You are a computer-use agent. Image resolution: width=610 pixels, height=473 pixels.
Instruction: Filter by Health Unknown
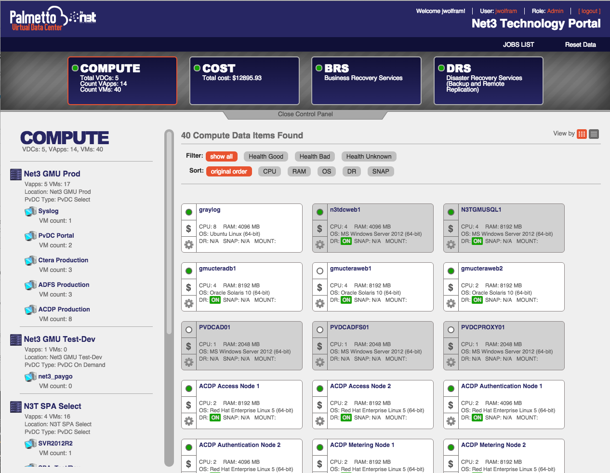click(369, 156)
